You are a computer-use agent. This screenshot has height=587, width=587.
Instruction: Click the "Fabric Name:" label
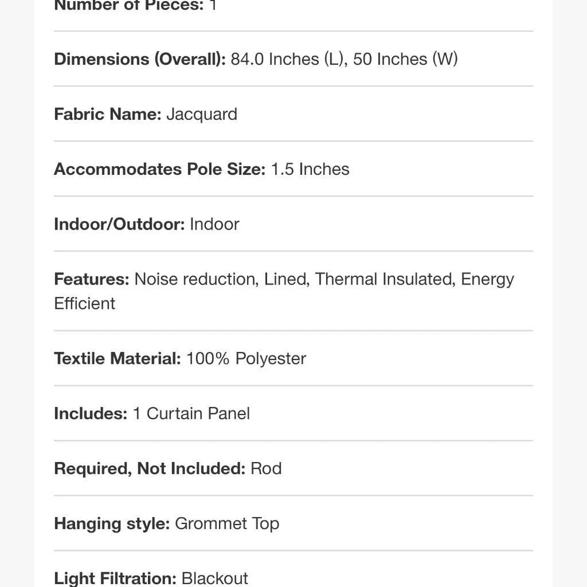point(107,114)
